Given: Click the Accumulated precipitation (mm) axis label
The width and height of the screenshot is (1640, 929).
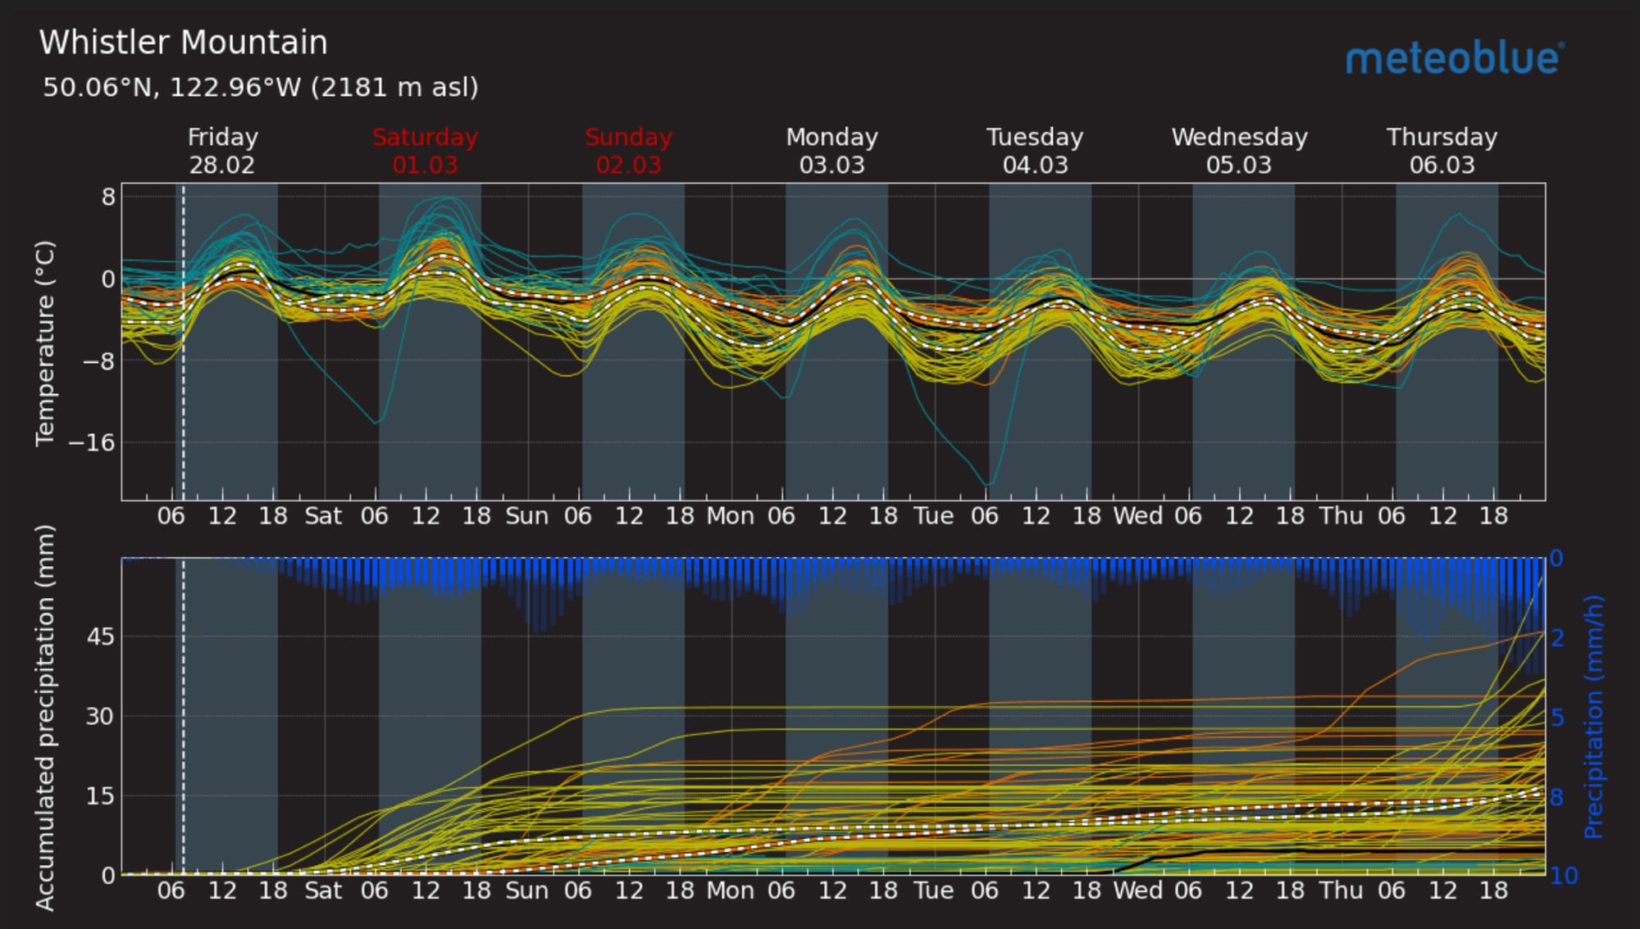Looking at the screenshot, I should 45,717.
